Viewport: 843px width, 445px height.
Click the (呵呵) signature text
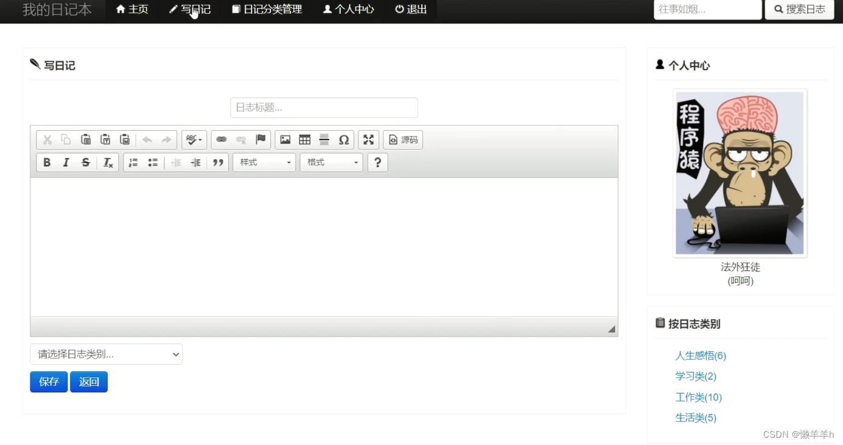[x=740, y=281]
